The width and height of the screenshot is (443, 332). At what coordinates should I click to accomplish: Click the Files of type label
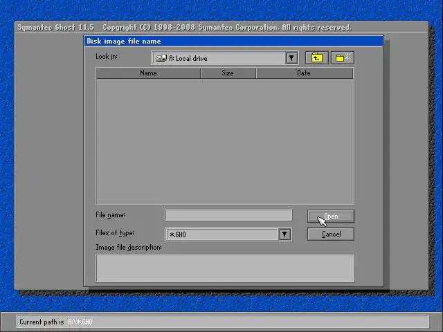tap(115, 233)
